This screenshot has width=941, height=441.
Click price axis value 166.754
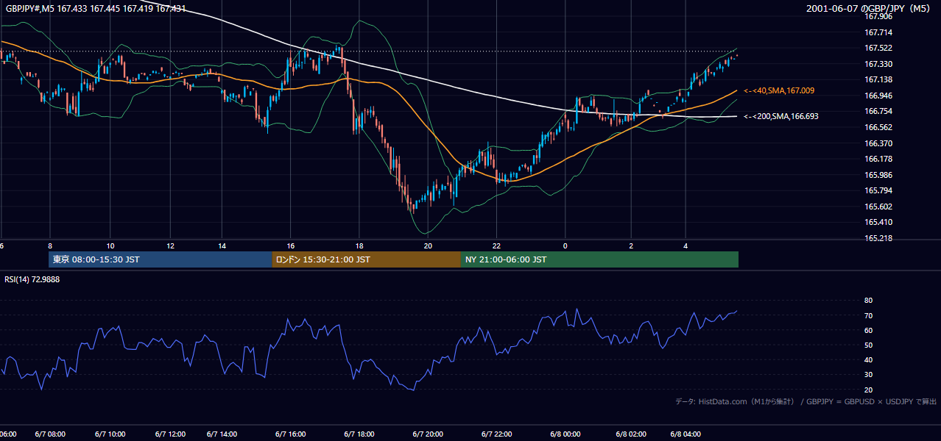(878, 111)
